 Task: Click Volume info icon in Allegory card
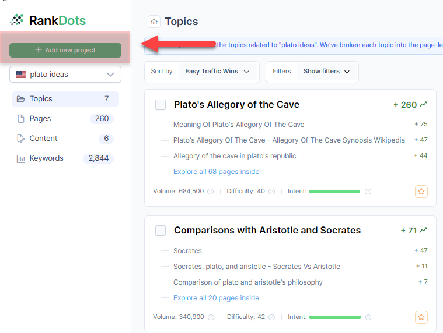click(x=210, y=192)
